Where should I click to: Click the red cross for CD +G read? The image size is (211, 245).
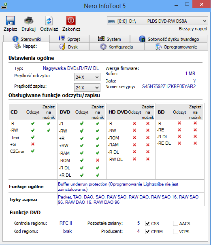coord(33,144)
